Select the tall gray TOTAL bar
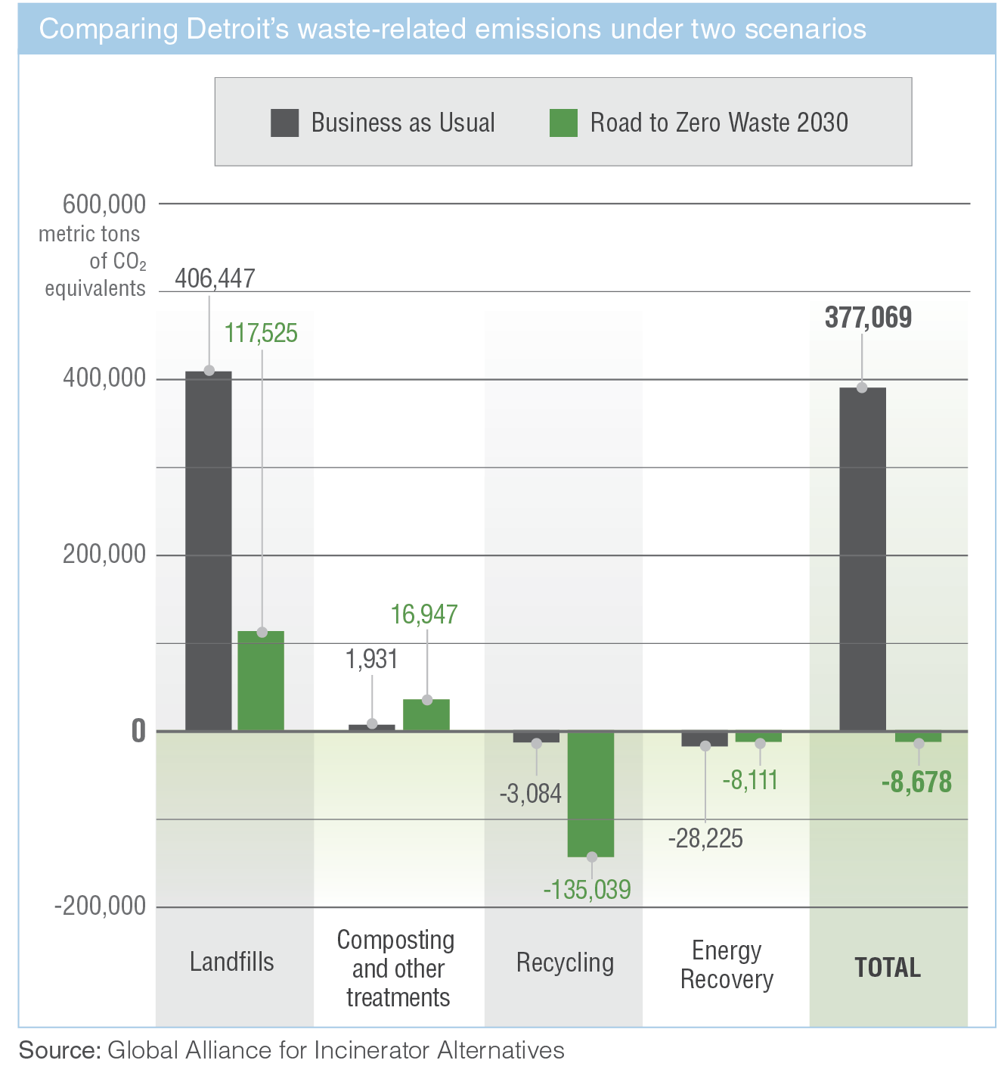998x1079 pixels. (x=862, y=559)
